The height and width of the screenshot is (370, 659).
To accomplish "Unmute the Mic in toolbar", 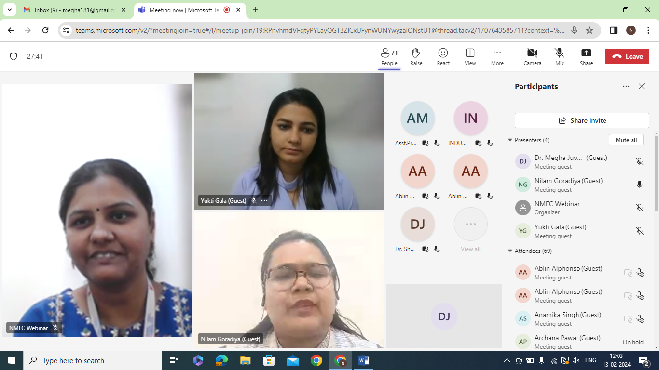I will pyautogui.click(x=559, y=56).
